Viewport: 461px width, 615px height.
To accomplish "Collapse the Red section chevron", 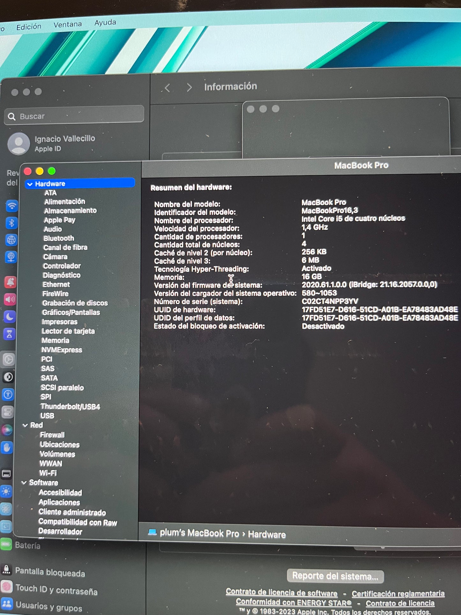I will pos(25,425).
